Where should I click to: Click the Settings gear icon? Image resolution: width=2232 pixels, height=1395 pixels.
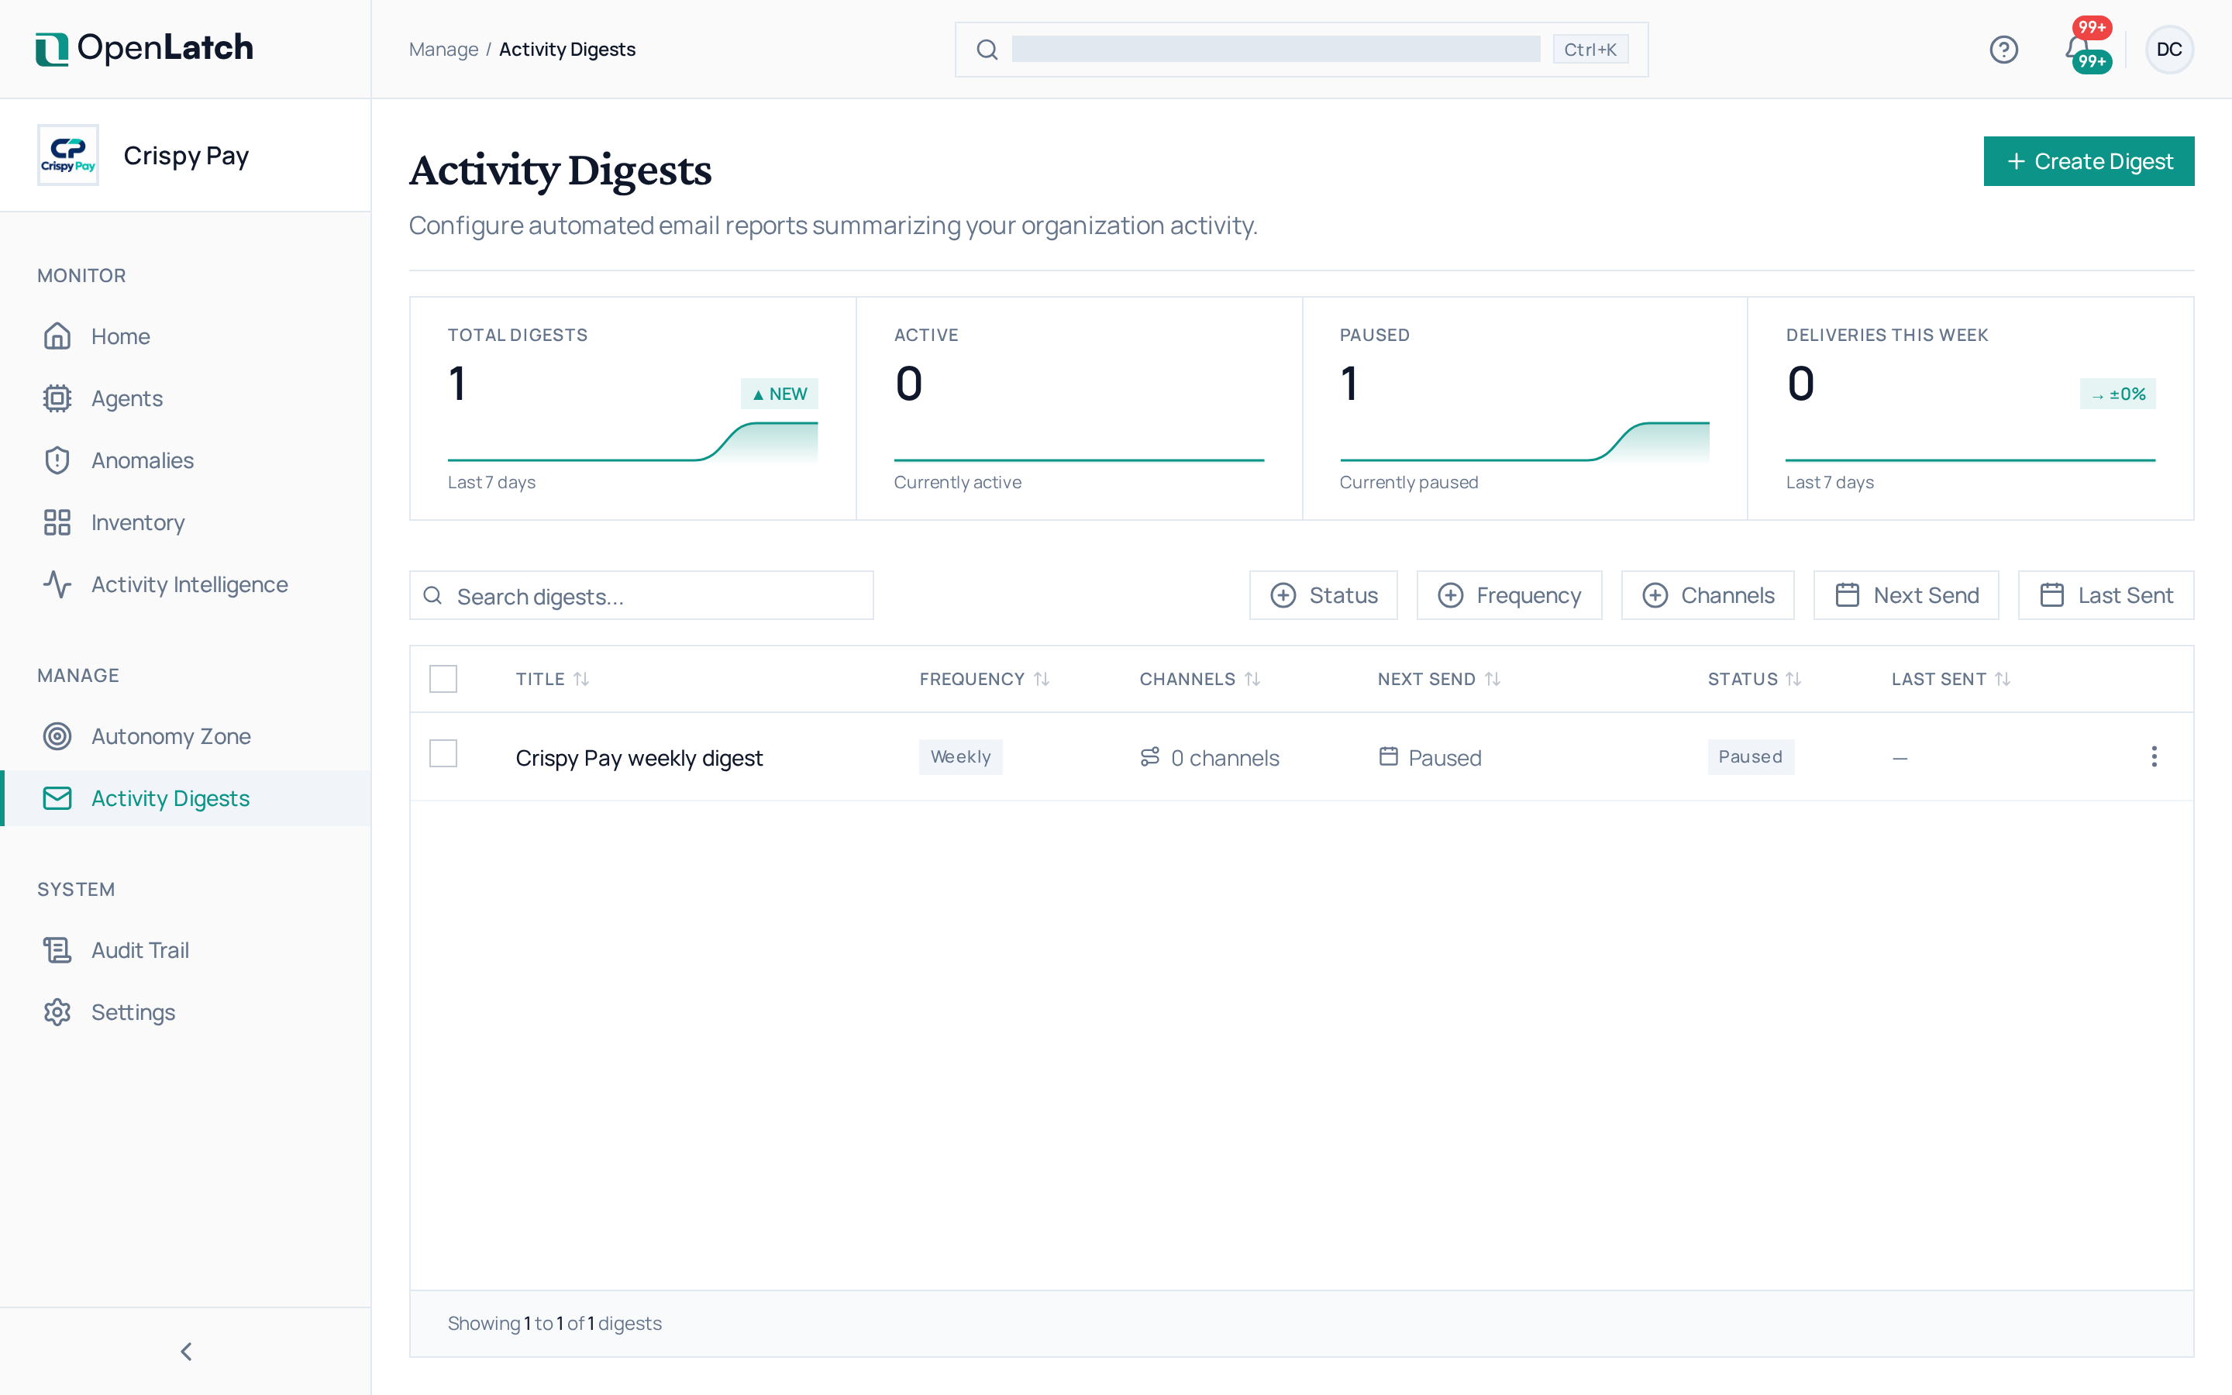(57, 1012)
